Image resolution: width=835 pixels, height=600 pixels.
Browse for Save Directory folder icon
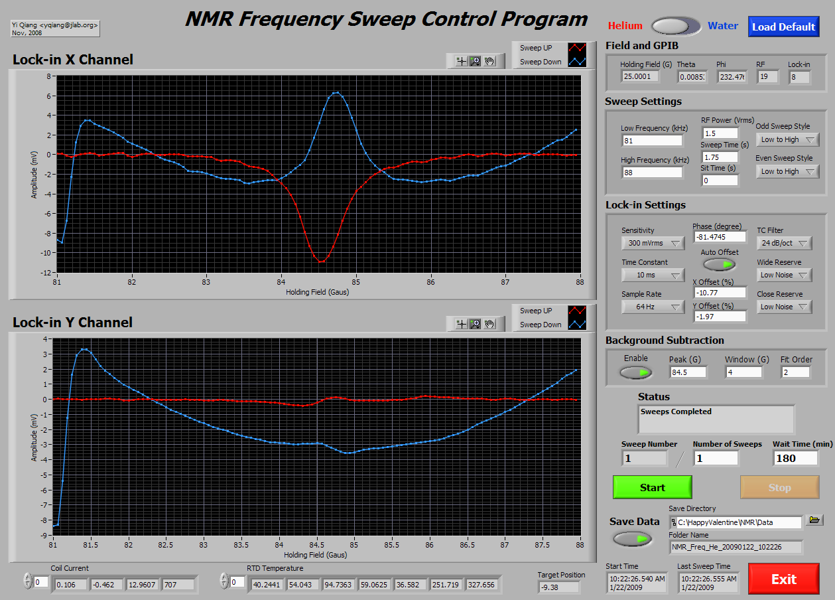coord(814,520)
